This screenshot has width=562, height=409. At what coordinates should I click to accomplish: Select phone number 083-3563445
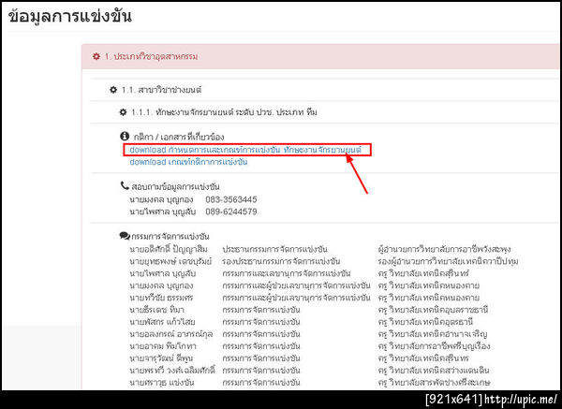coord(231,199)
